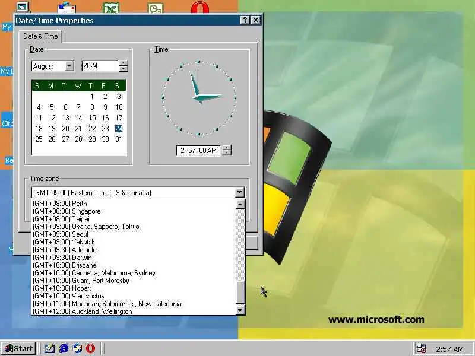The height and width of the screenshot is (356, 475).
Task: Click the time field showing 2:57:00 AM
Action: pos(198,151)
